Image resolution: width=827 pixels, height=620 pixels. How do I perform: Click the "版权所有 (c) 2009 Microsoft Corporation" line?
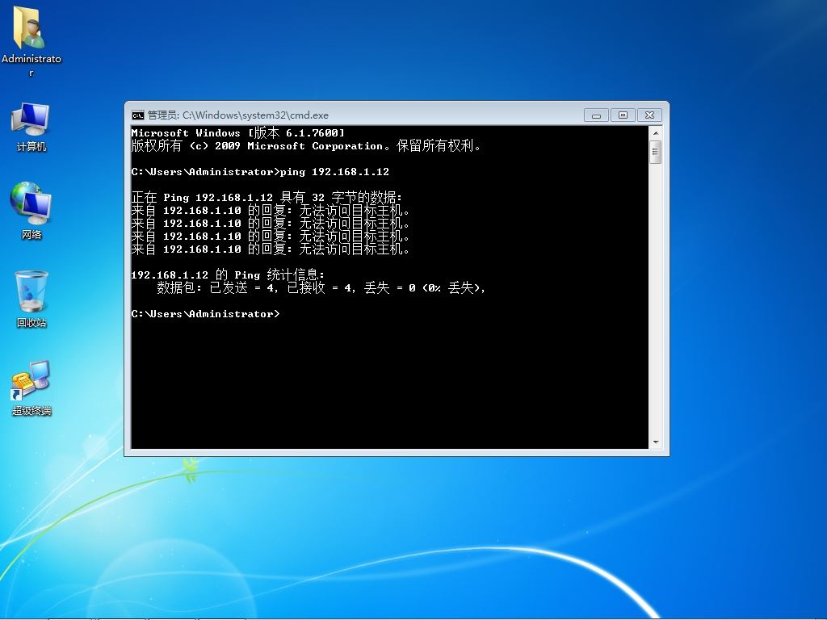(x=306, y=145)
